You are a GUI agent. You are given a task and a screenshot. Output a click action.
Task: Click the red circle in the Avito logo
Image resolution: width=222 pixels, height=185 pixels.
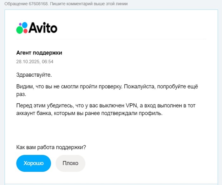(x=26, y=31)
